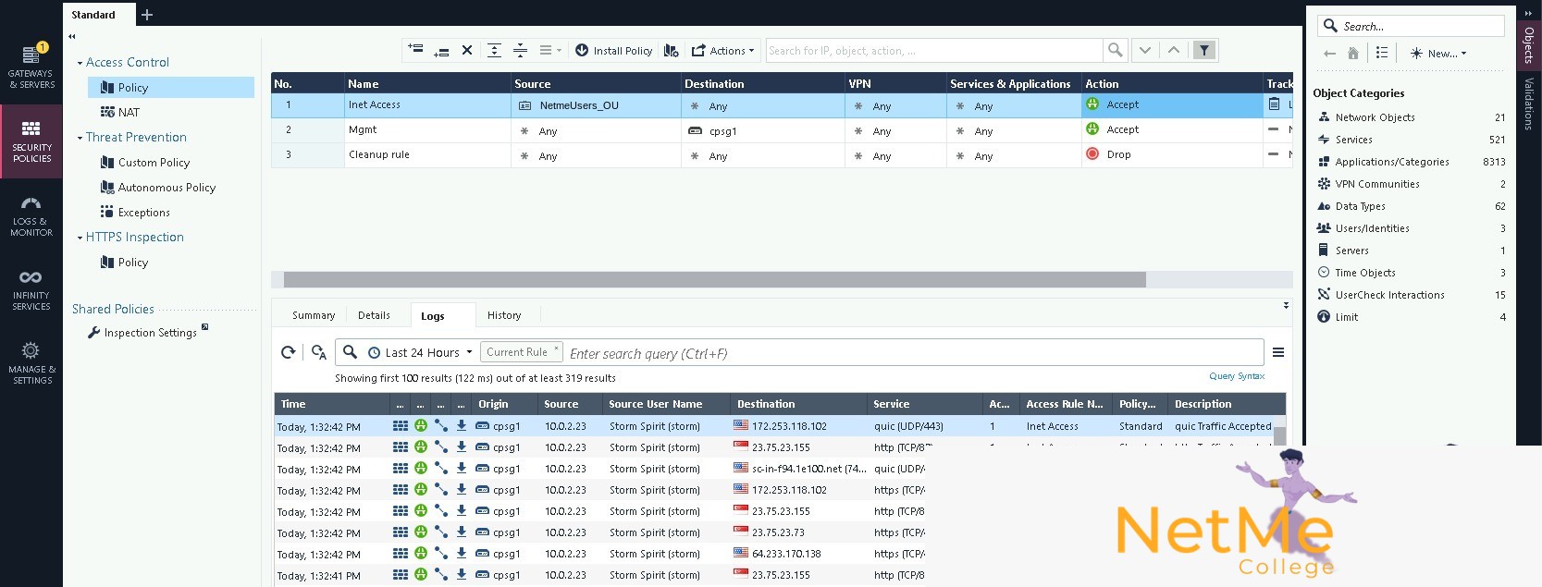
Task: Click the install database icon beside Install Policy
Action: point(672,51)
